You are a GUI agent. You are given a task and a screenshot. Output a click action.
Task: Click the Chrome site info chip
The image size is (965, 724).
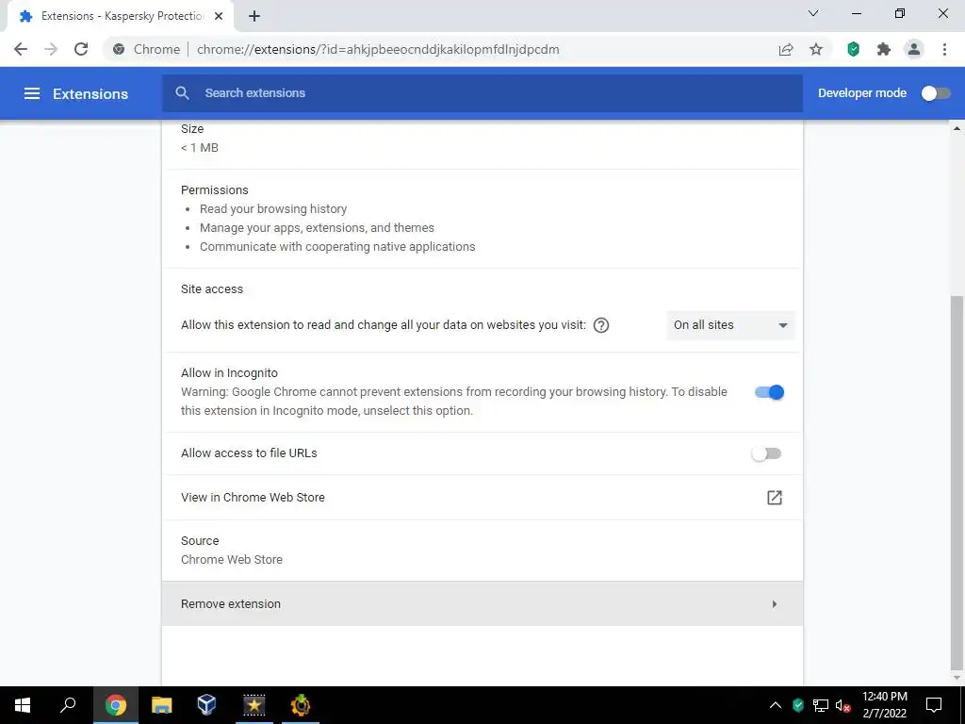(146, 49)
